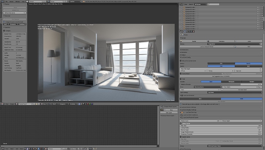Adjust the Adaptive Strength slider

(221, 84)
